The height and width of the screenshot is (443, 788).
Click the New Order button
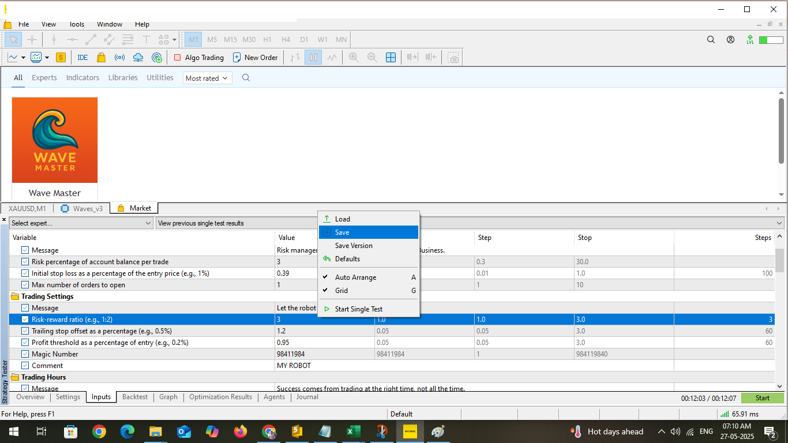pos(255,58)
